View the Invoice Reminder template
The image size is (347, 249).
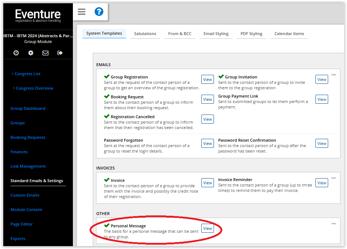[x=322, y=183]
